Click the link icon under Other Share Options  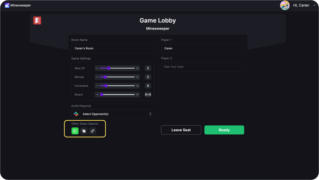pos(93,131)
